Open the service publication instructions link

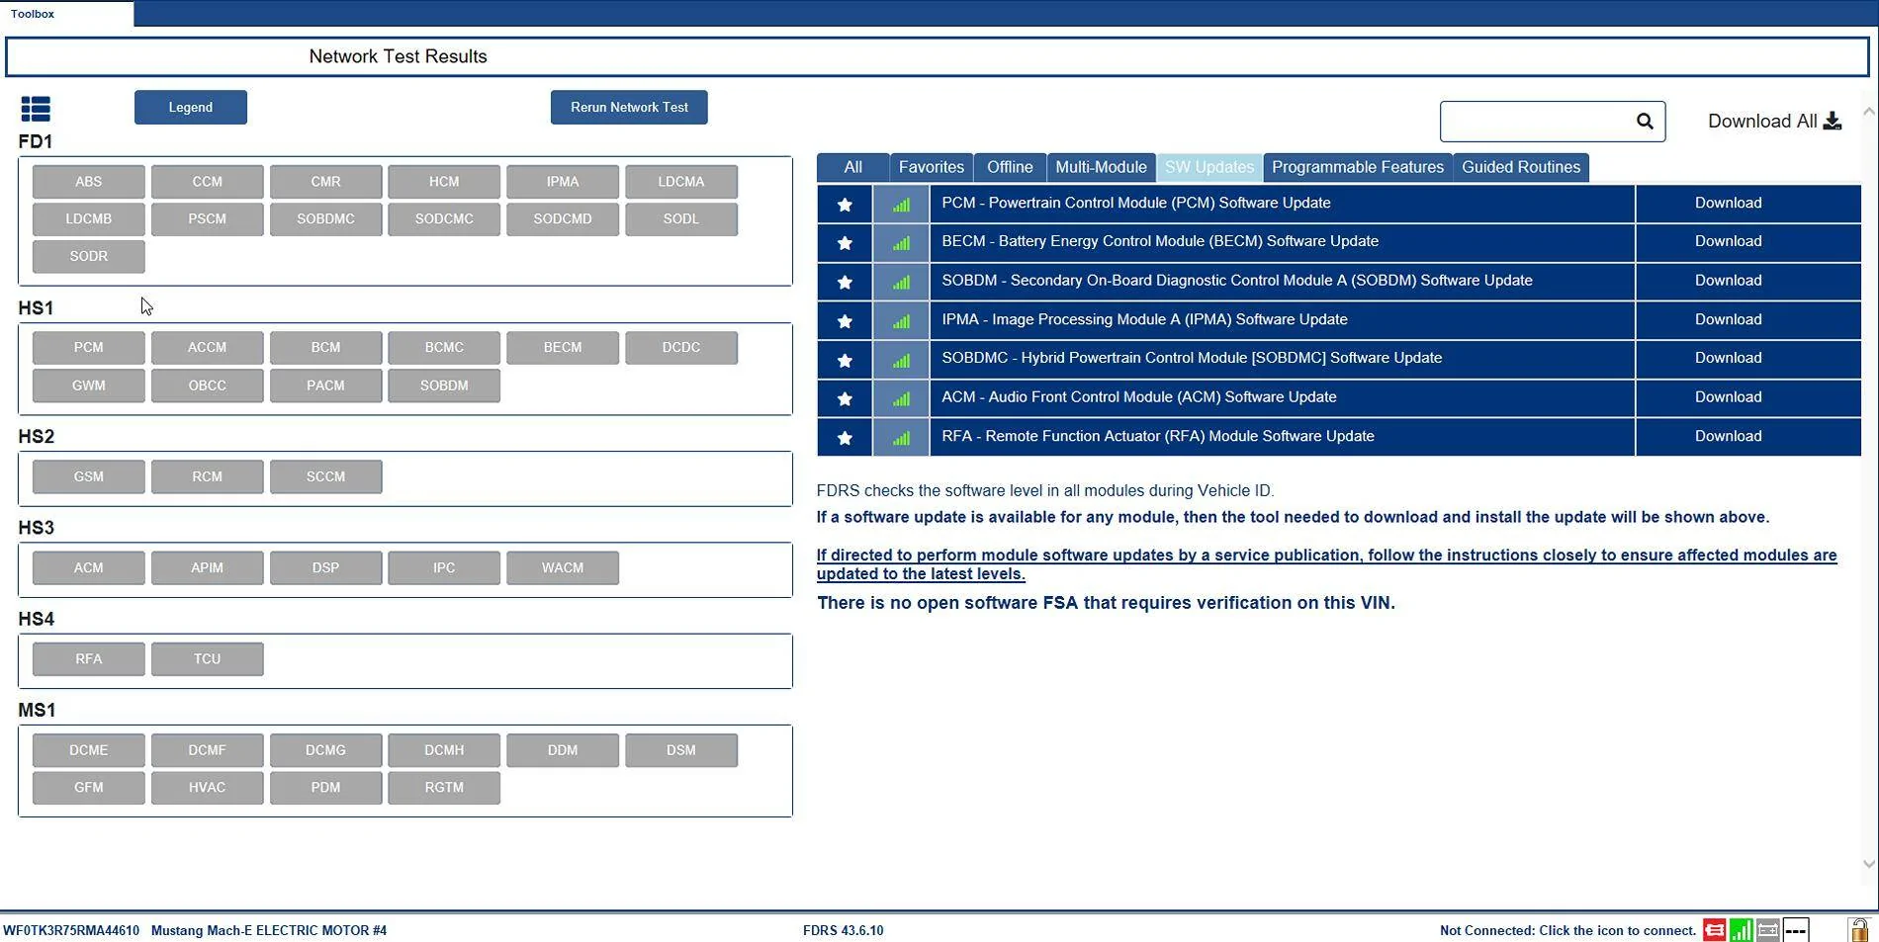[1326, 564]
